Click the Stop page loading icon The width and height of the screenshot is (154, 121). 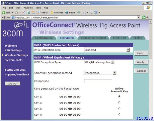coord(24,13)
